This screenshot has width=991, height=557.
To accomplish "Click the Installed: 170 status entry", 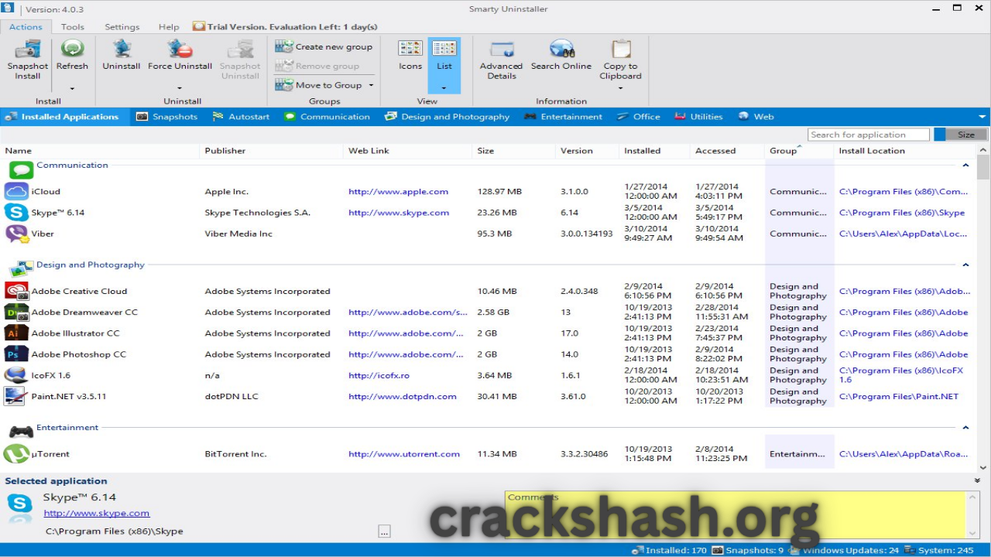I will click(670, 550).
